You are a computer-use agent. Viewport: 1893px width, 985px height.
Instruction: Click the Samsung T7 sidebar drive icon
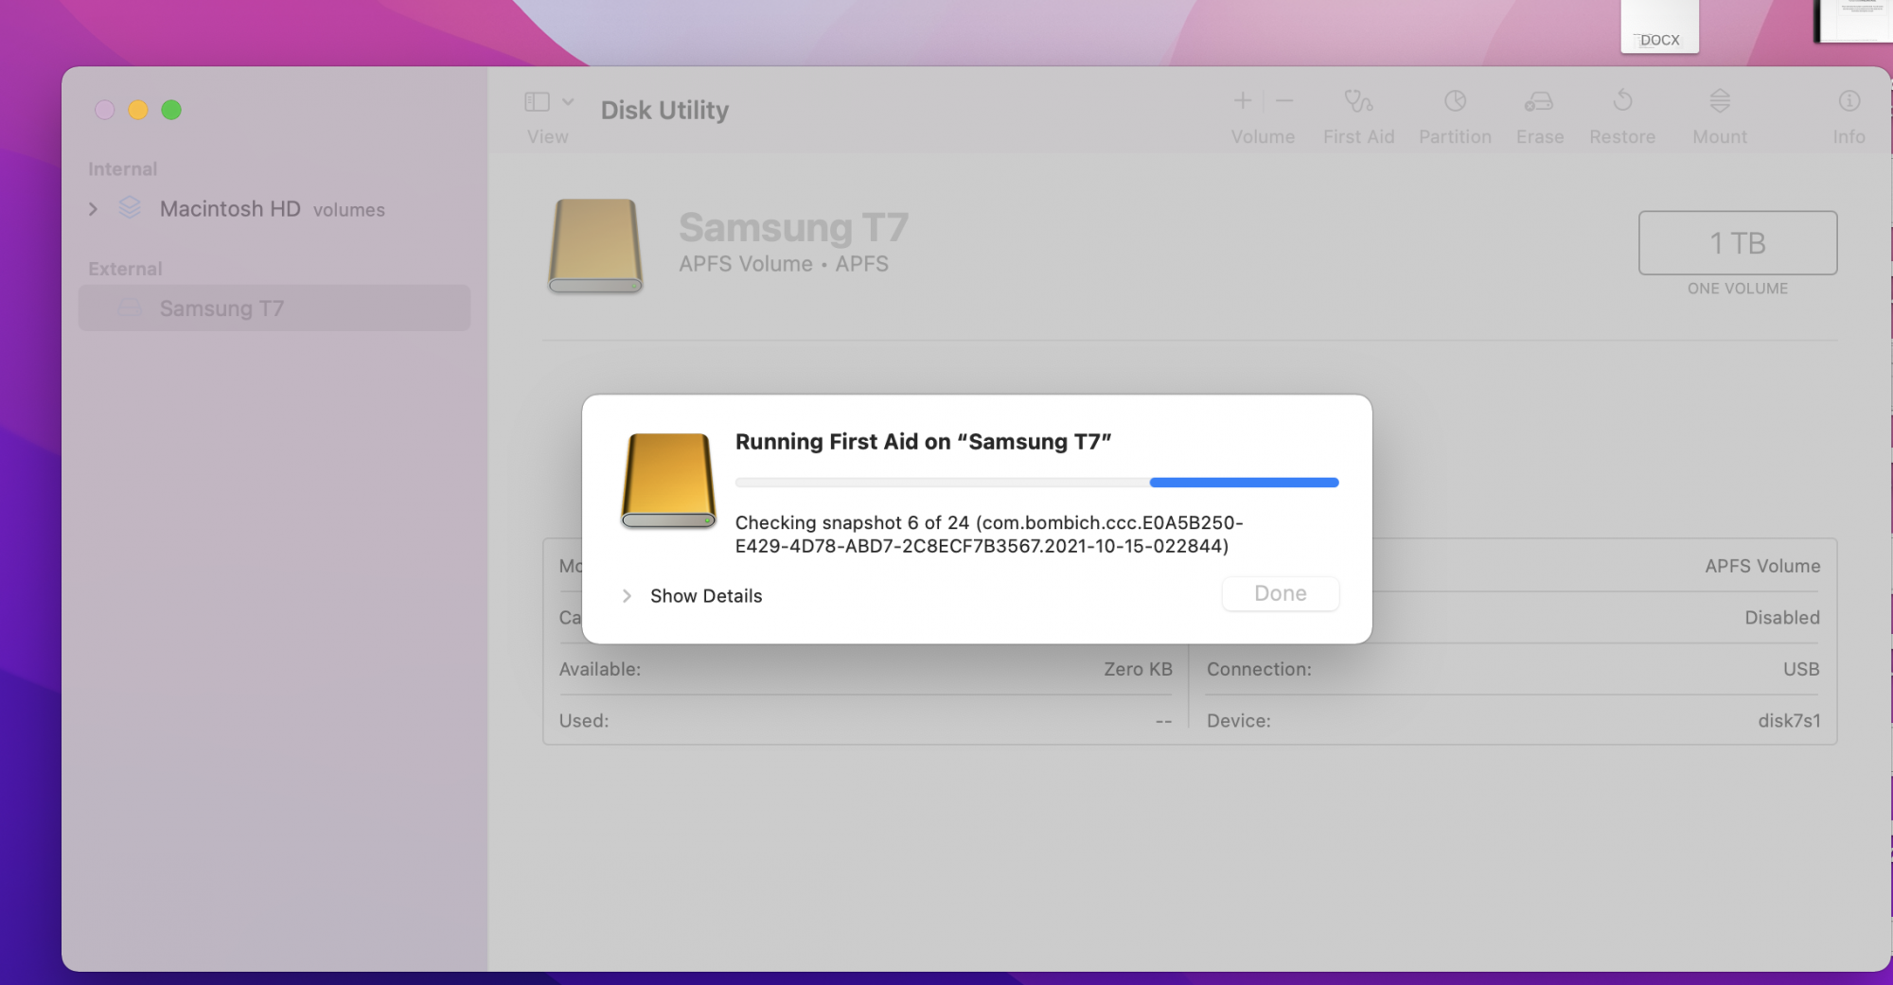pyautogui.click(x=130, y=308)
